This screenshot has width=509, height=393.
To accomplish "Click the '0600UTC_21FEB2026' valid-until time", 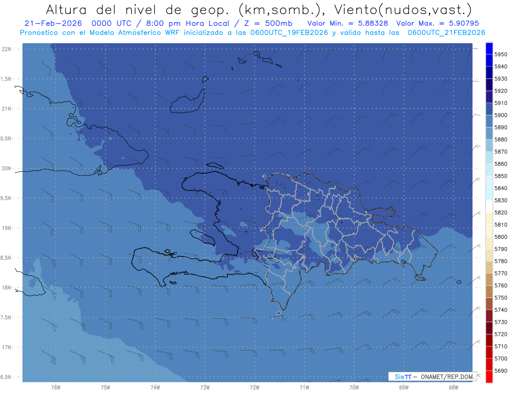I will pos(446,32).
